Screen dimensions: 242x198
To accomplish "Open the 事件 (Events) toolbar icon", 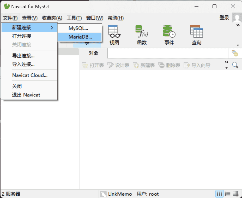I will point(168,34).
